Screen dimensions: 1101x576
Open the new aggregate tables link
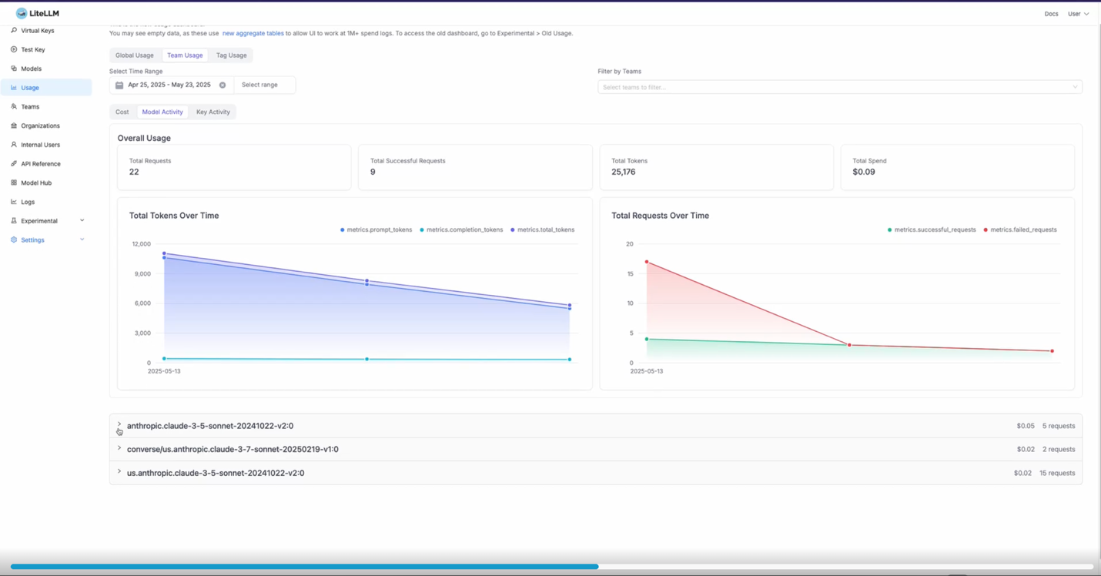coord(253,33)
